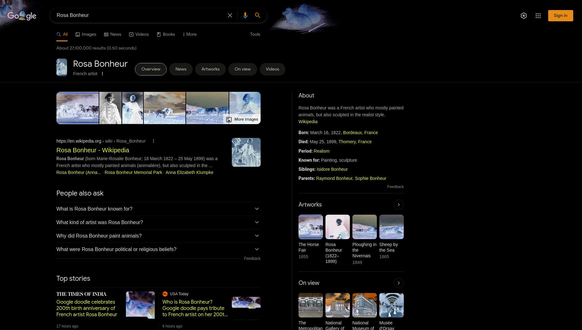This screenshot has height=330, width=582.
Task: Click inside the Rosa Bonheur search field
Action: coord(139,15)
